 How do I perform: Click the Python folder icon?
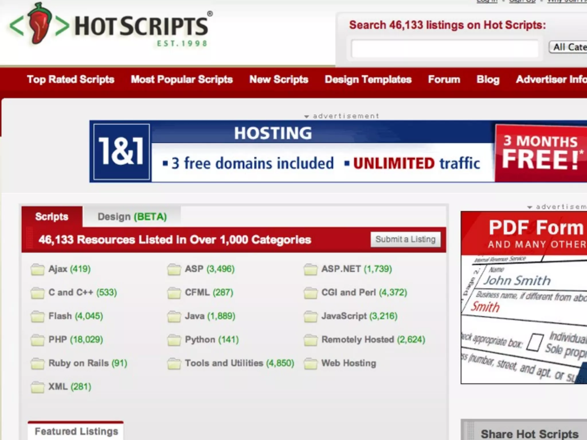[174, 340]
